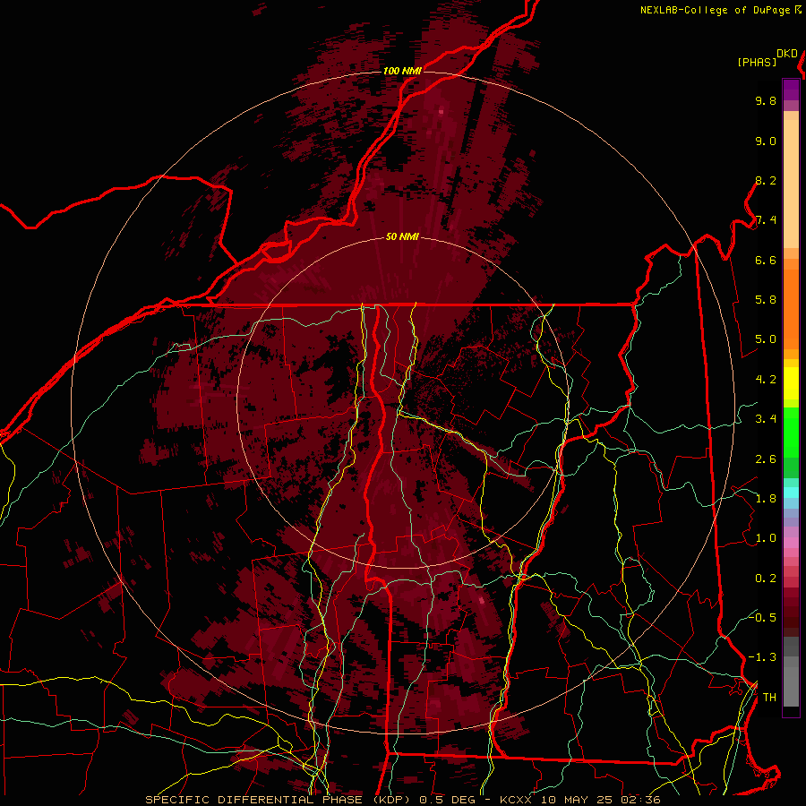Screen dimensions: 806x806
Task: Click the NEXLAB-College of DuPage credit text
Action: [x=716, y=10]
